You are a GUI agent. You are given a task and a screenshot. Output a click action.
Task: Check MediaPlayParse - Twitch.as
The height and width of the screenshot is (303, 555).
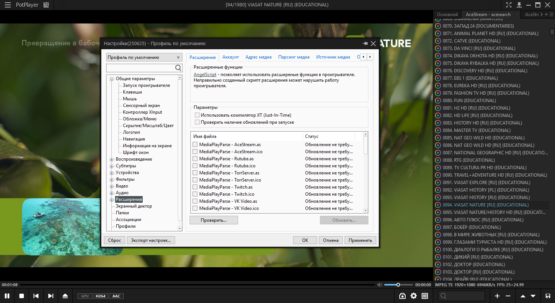[195, 187]
